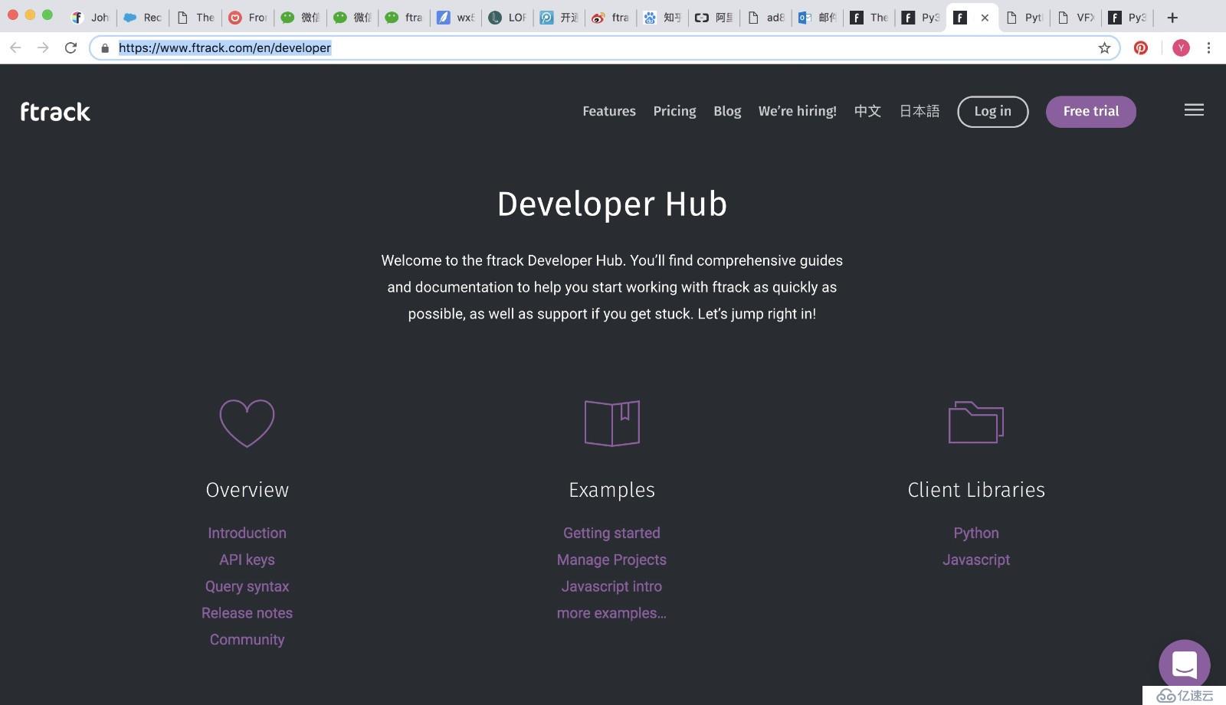Click the Examples heading
This screenshot has width=1226, height=705.
pyautogui.click(x=611, y=490)
